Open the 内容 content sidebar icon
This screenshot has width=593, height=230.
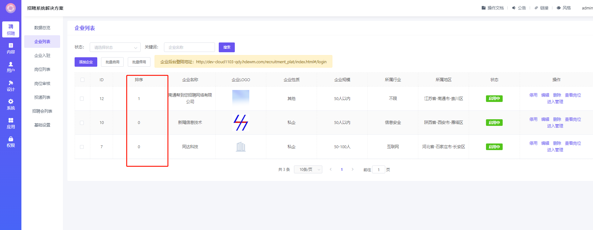coord(11,46)
